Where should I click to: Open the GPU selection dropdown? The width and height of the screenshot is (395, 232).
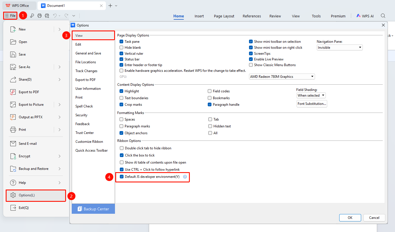282,77
